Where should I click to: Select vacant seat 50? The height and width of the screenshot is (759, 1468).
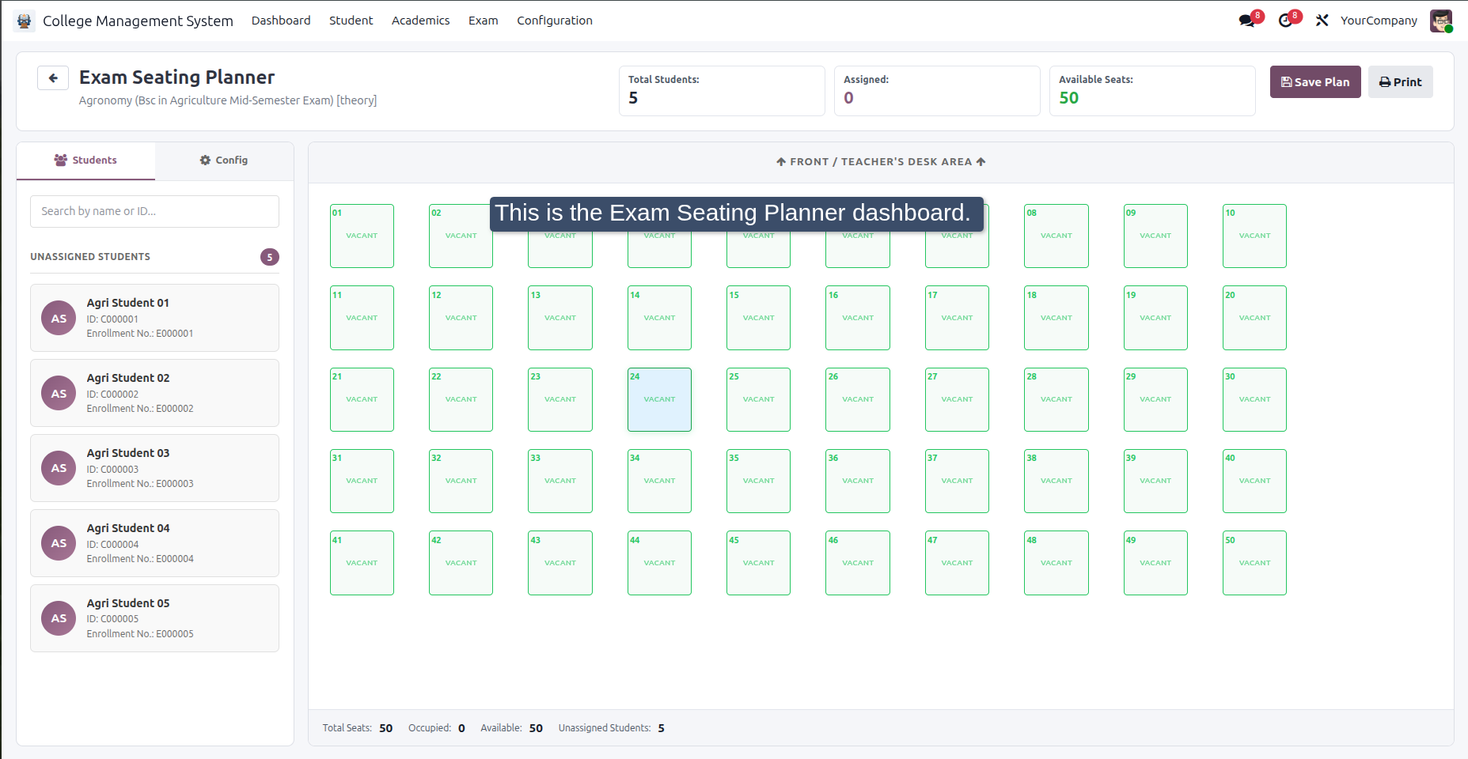(1254, 563)
